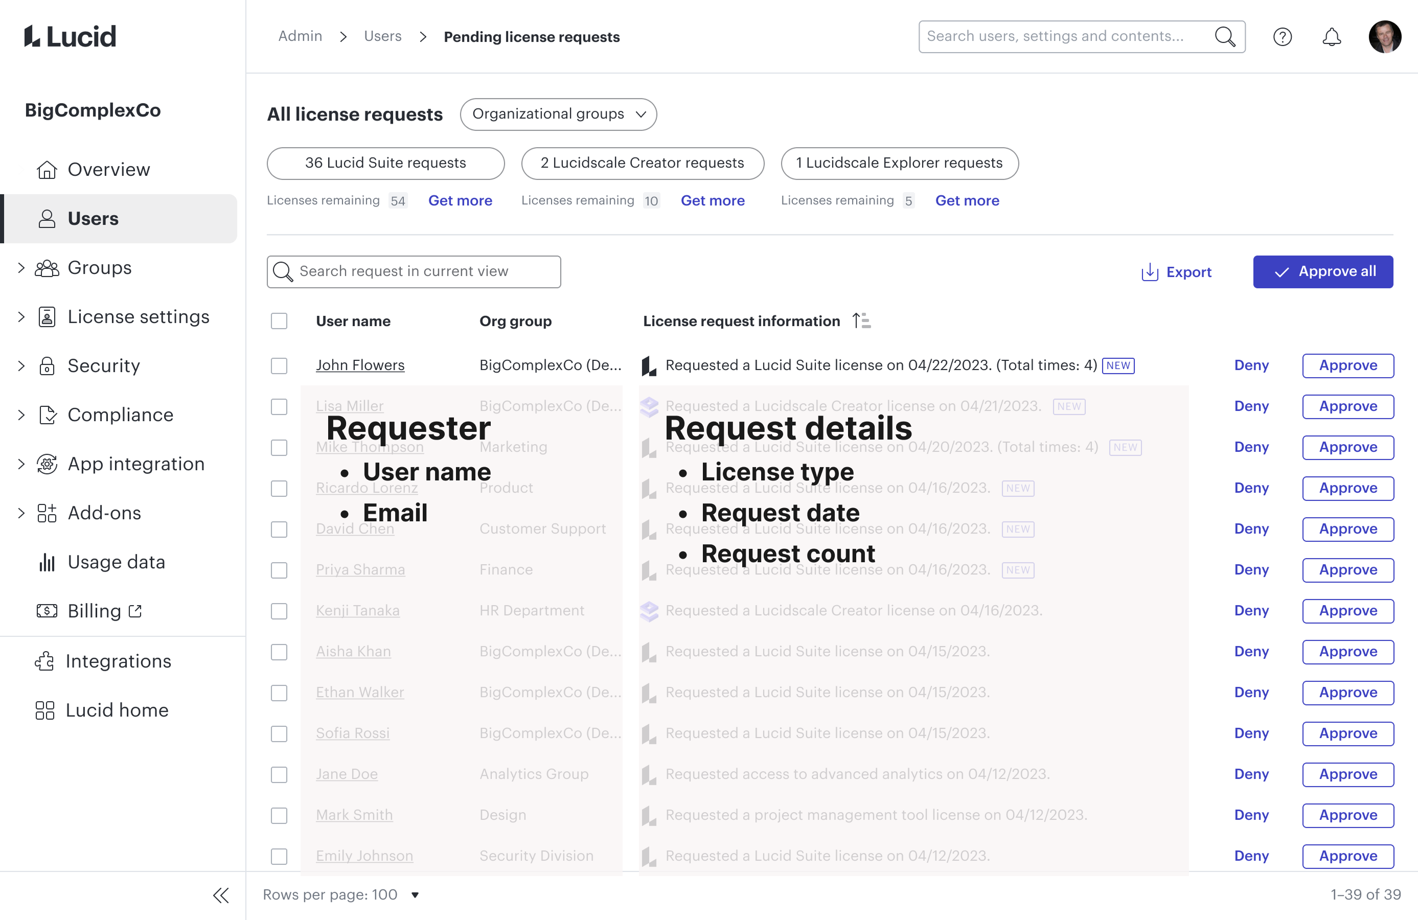Expand the App integration sidebar section
Screen dimensions: 1418x920
coord(21,464)
